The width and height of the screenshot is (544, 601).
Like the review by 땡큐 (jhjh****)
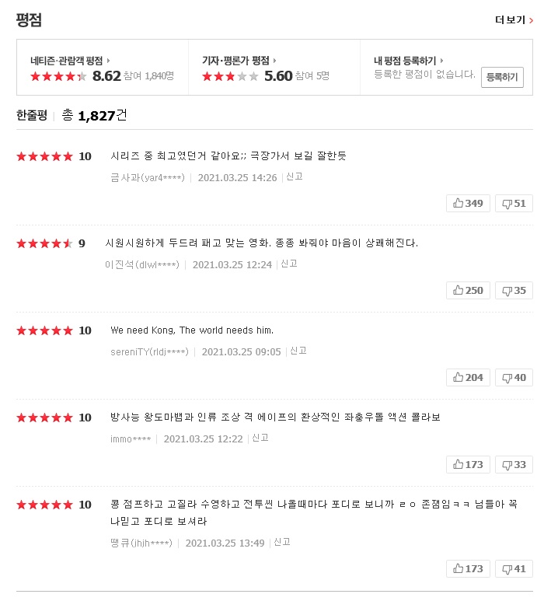click(x=468, y=568)
